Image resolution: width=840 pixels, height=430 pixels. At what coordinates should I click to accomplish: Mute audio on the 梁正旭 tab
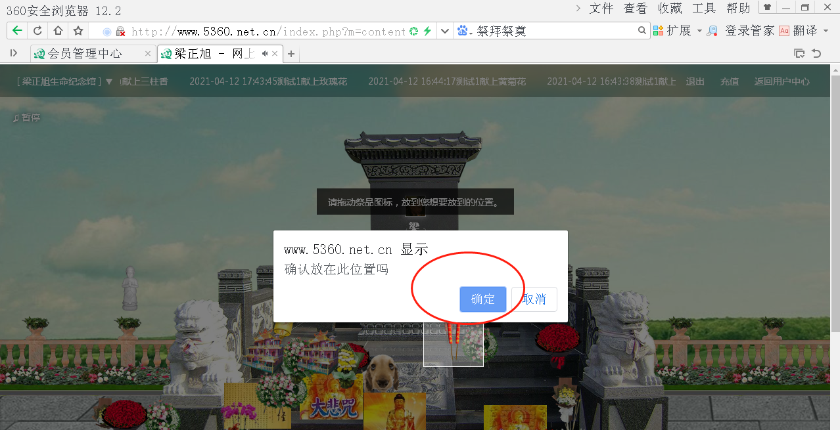tap(265, 54)
